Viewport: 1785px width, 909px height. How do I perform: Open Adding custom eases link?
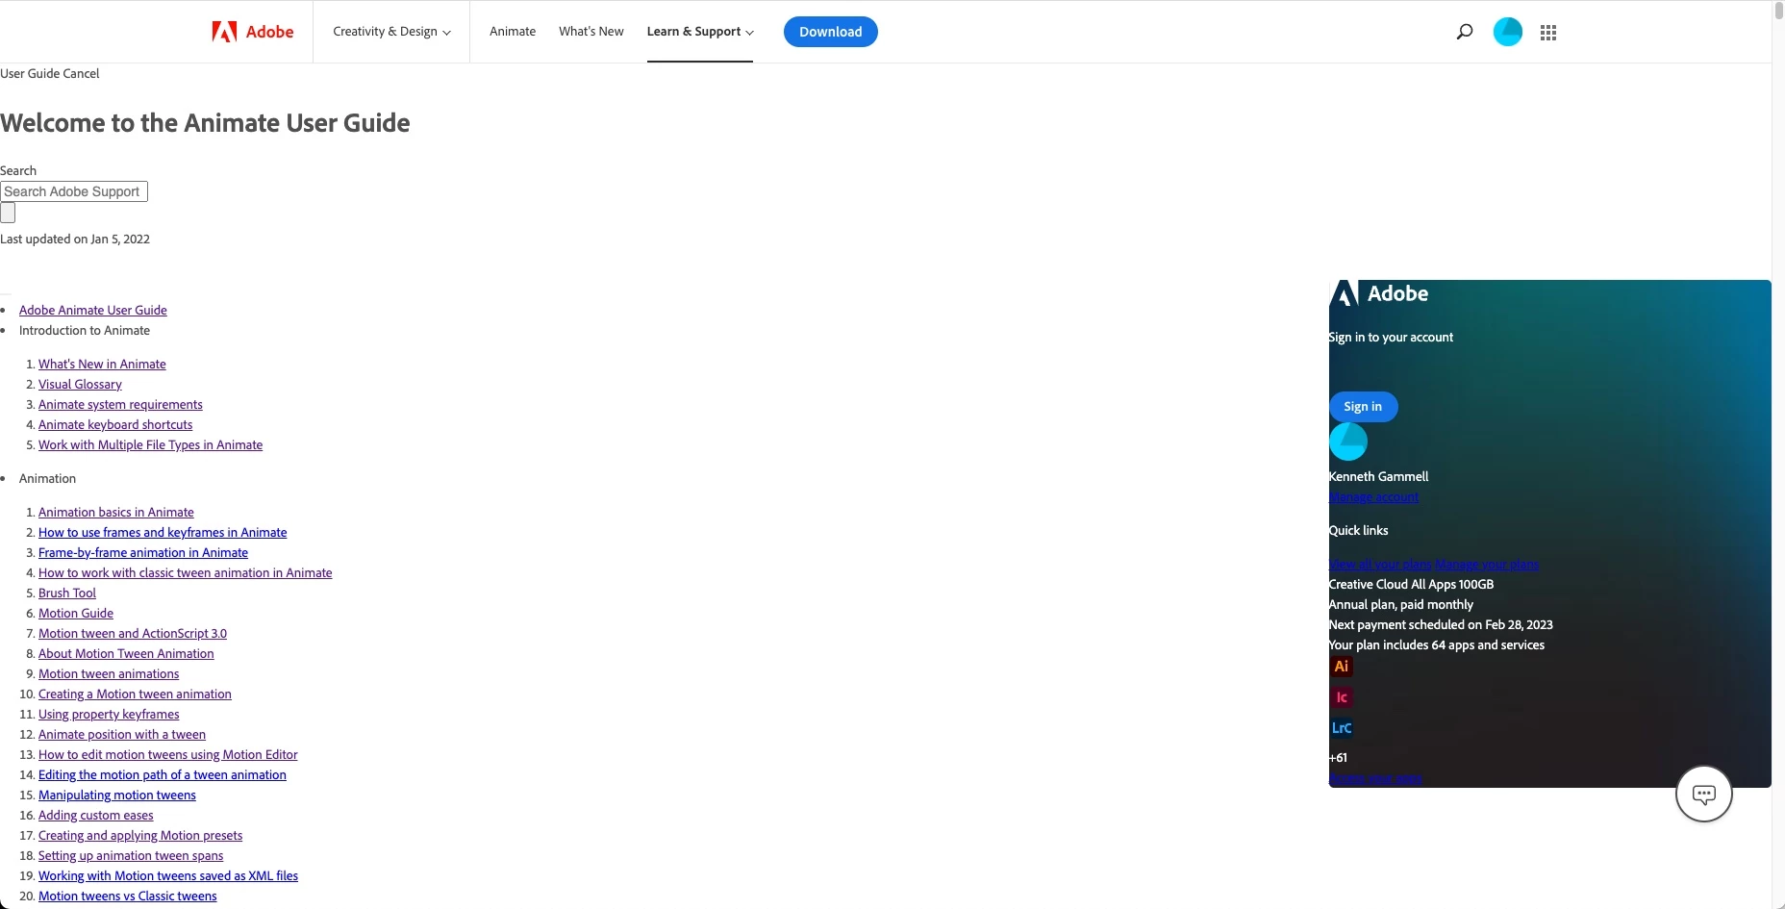[96, 815]
